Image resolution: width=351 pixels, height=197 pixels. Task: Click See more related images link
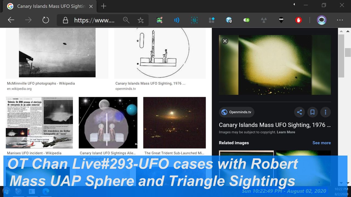(321, 143)
